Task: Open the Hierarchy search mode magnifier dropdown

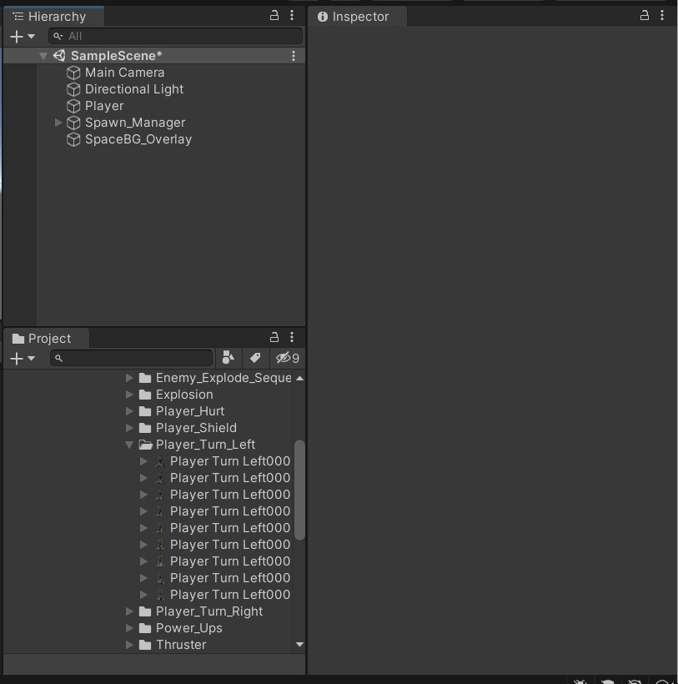Action: [58, 36]
